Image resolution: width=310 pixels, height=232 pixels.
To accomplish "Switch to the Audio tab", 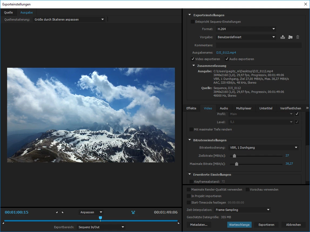I will point(224,108).
